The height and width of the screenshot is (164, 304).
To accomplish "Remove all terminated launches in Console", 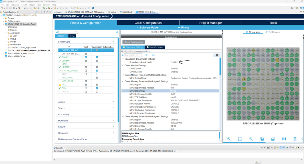I will pyautogui.click(x=267, y=148).
